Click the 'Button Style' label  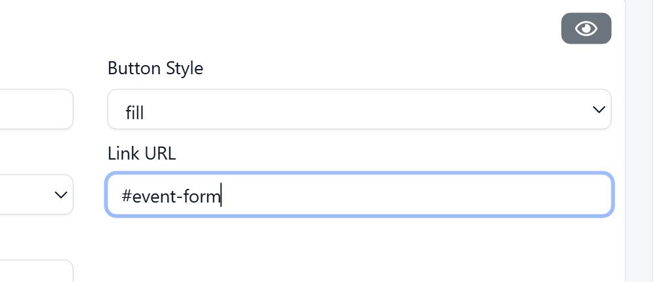[155, 68]
